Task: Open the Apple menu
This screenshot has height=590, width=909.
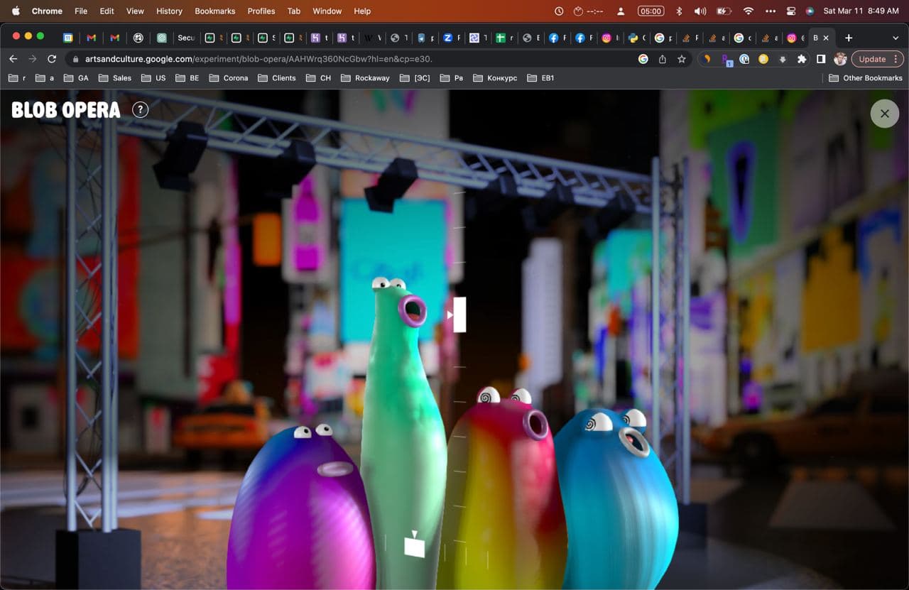Action: pyautogui.click(x=16, y=11)
